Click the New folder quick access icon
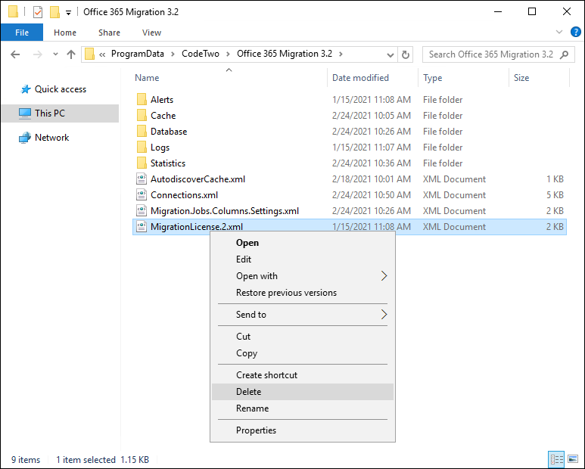This screenshot has width=585, height=469. (54, 12)
